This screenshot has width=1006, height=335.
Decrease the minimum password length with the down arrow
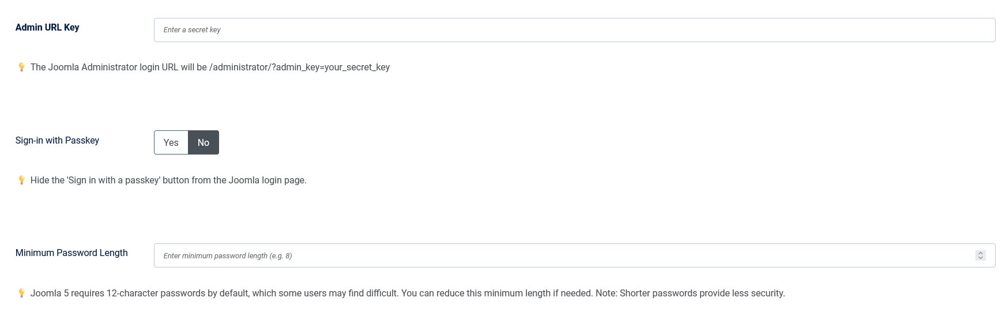(x=980, y=258)
